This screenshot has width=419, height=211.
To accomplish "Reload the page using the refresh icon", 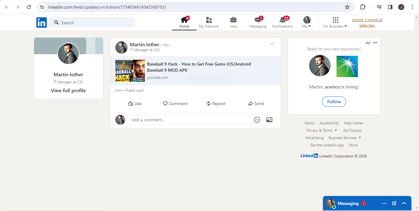I will (29, 7).
